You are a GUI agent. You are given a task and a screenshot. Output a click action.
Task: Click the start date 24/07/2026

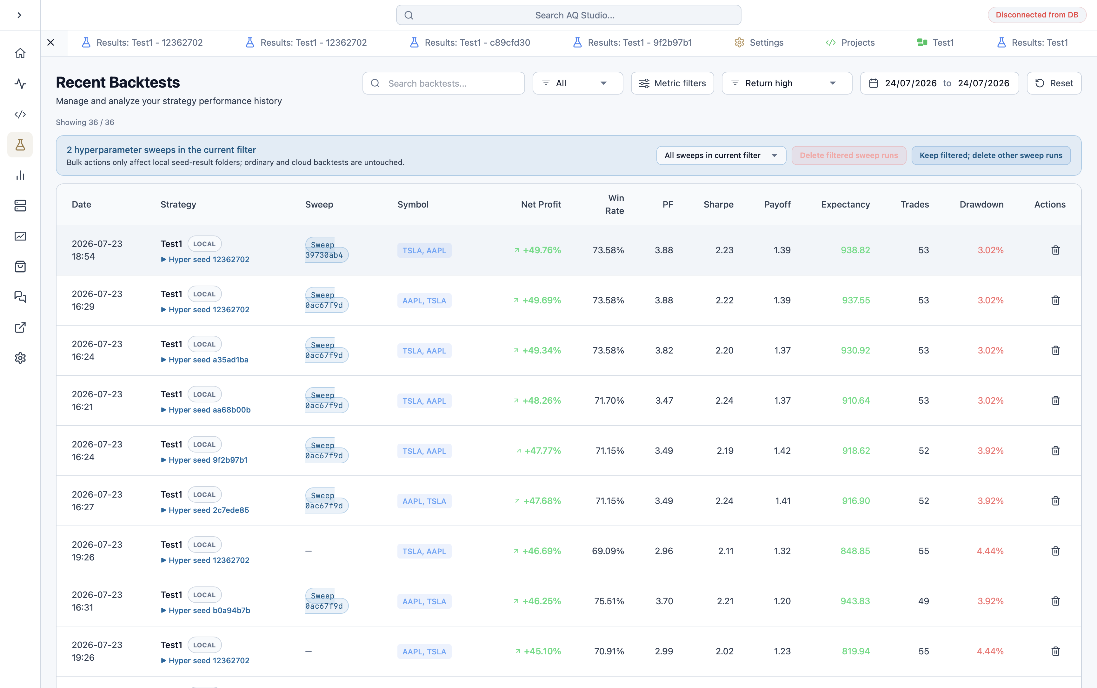(x=910, y=83)
